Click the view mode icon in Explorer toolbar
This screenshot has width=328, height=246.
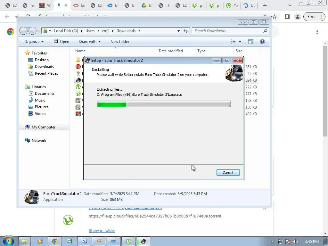coord(233,42)
